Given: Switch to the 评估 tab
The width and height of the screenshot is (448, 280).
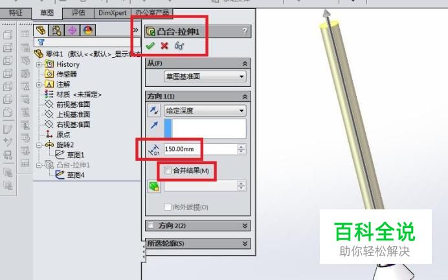Looking at the screenshot, I should point(78,13).
